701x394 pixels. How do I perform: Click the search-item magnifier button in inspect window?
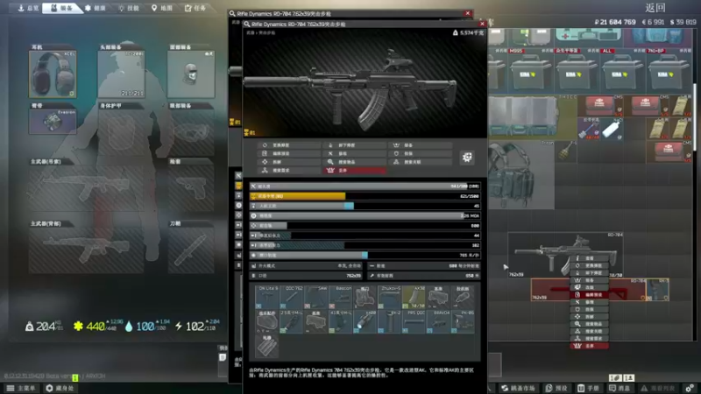[x=354, y=162]
